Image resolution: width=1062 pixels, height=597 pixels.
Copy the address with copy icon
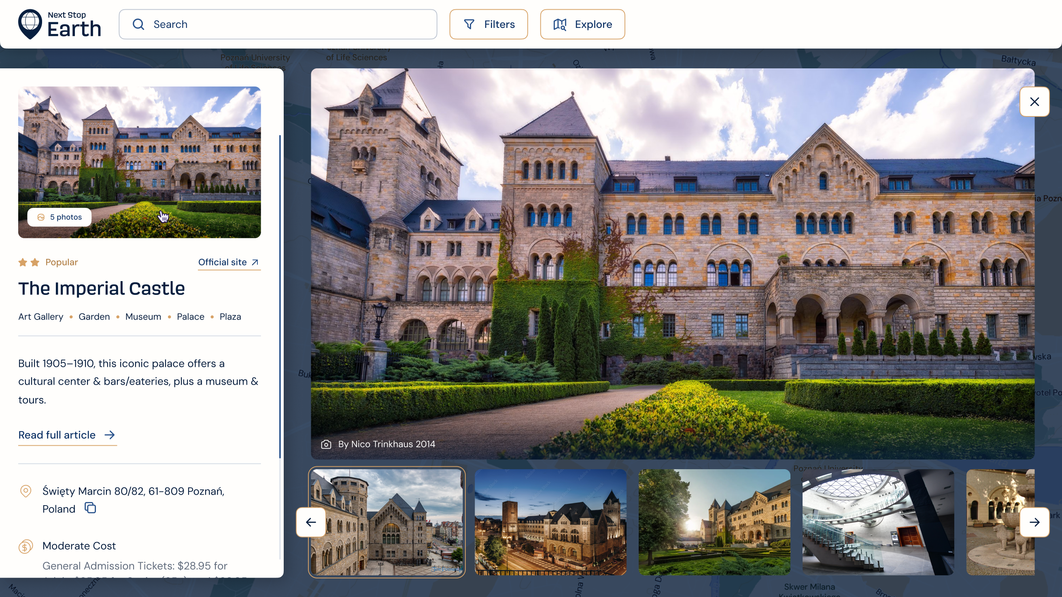point(90,508)
